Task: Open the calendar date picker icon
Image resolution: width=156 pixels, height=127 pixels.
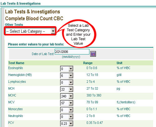Action: point(93,54)
